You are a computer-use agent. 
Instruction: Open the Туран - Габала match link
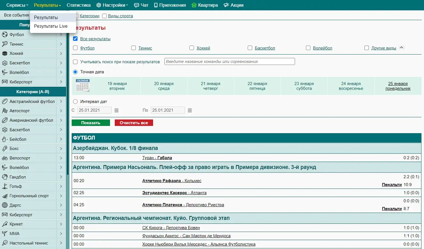pyautogui.click(x=157, y=158)
